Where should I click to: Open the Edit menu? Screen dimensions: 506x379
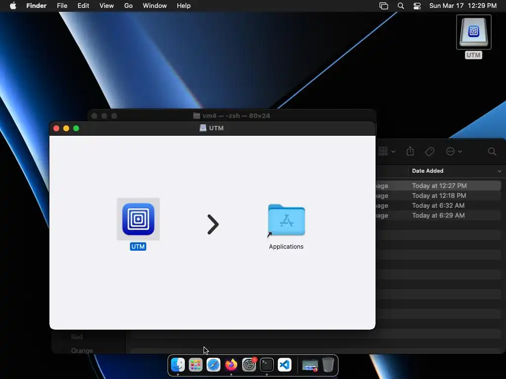tap(83, 6)
